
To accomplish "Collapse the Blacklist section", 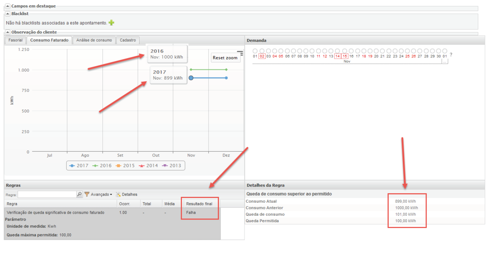I will tap(8, 14).
